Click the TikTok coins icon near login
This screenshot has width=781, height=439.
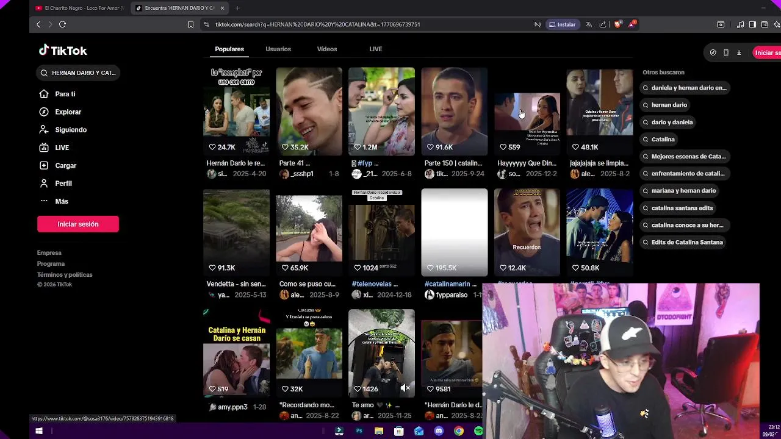pyautogui.click(x=713, y=52)
